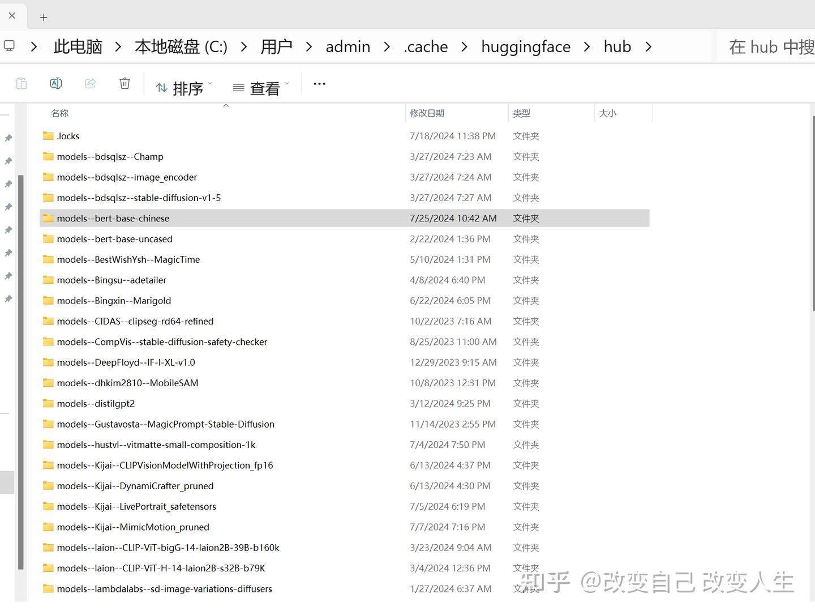
Task: Expand chevron after huggingface in breadcrumb
Action: coord(587,46)
